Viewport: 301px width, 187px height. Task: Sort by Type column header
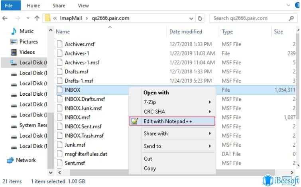(x=227, y=31)
